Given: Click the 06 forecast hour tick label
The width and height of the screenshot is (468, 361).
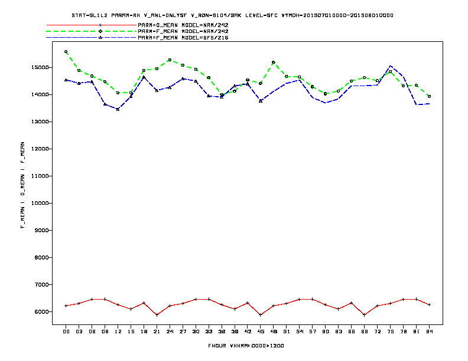Looking at the screenshot, I should [92, 332].
